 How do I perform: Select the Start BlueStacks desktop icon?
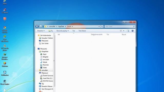[5, 39]
